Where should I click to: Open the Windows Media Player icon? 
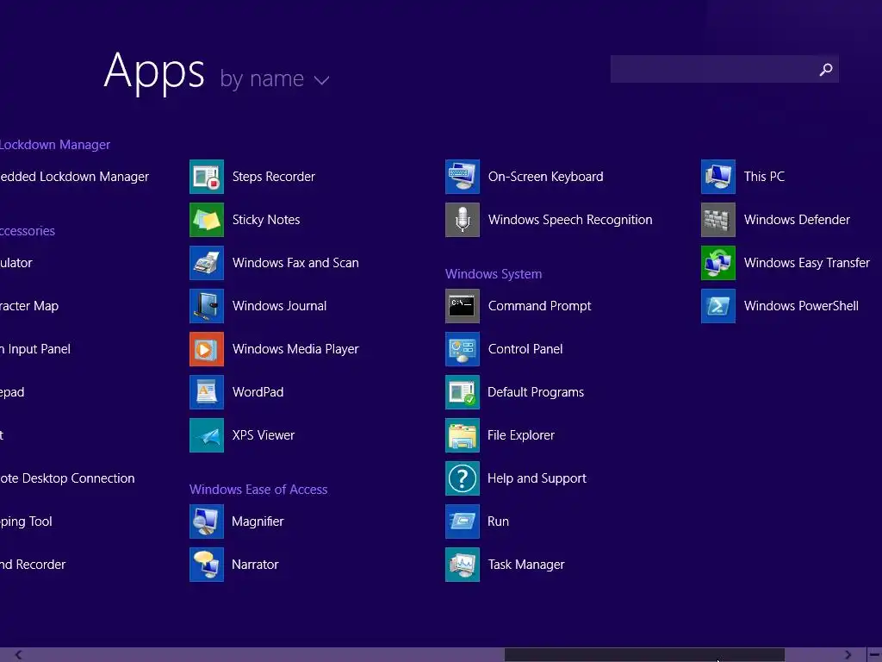tap(207, 349)
